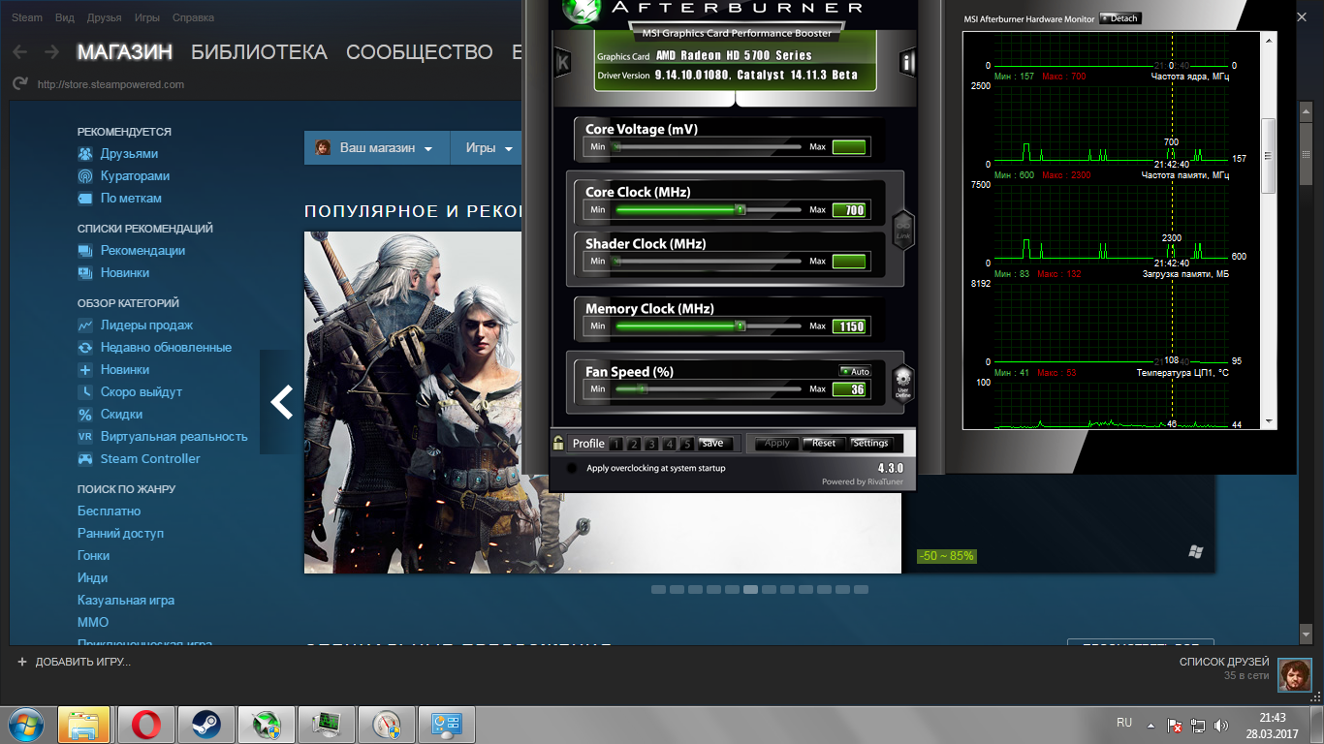Select Afterburner profile slot 2
Viewport: 1324px width, 744px height.
coord(634,445)
